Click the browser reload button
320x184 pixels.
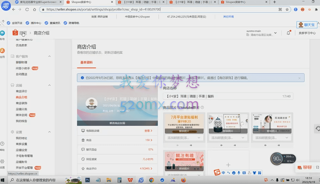click(27, 10)
